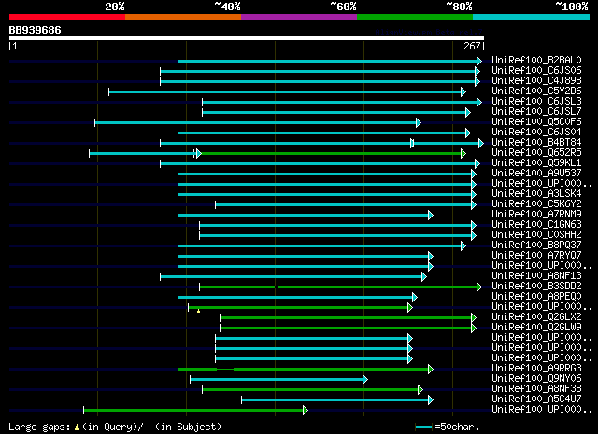
Task: Select the UniRef100_A5C4U7 label
Action: pyautogui.click(x=536, y=399)
